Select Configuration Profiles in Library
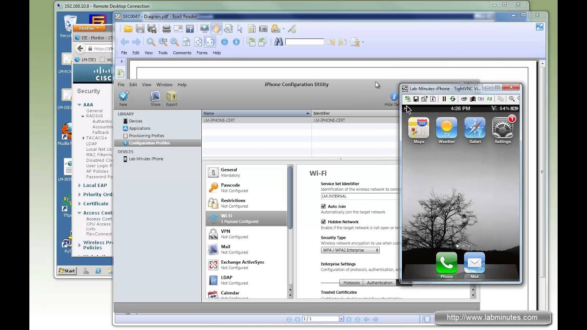The height and width of the screenshot is (330, 587). click(x=158, y=143)
